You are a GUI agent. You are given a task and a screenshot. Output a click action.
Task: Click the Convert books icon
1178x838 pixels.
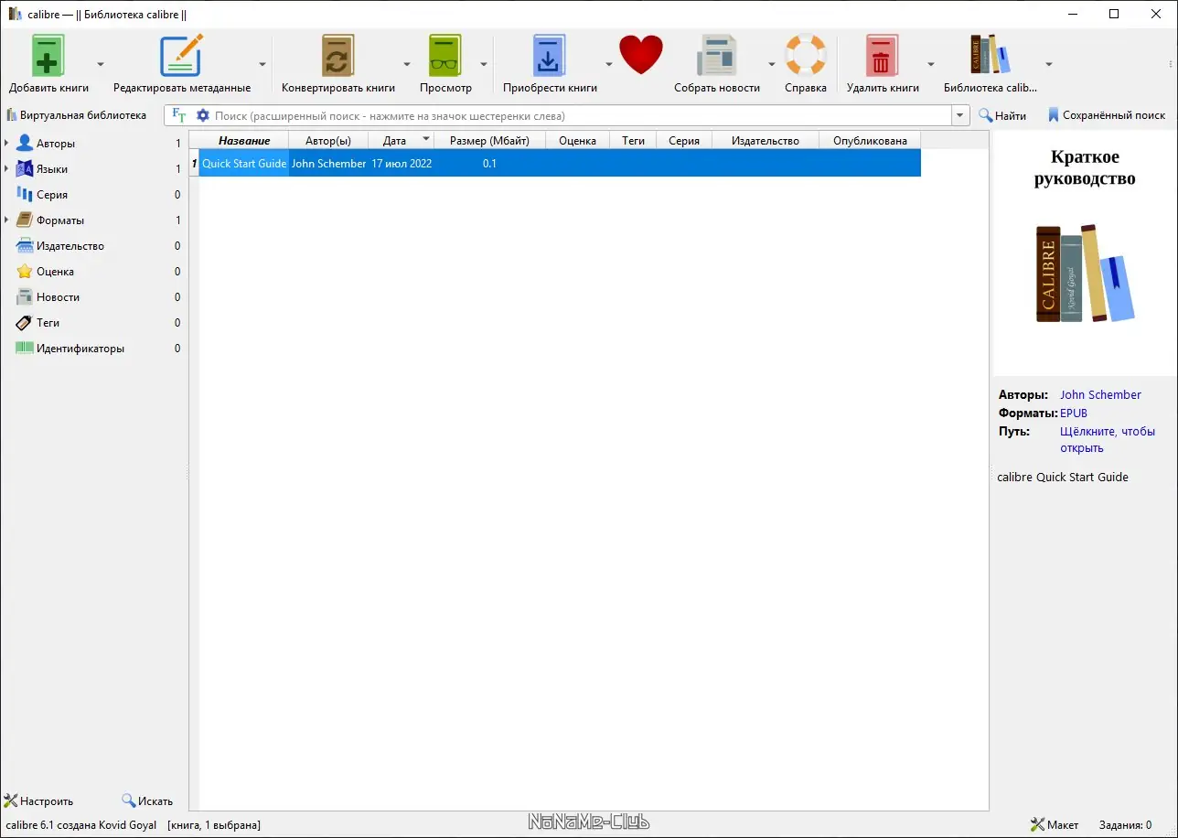coord(337,56)
